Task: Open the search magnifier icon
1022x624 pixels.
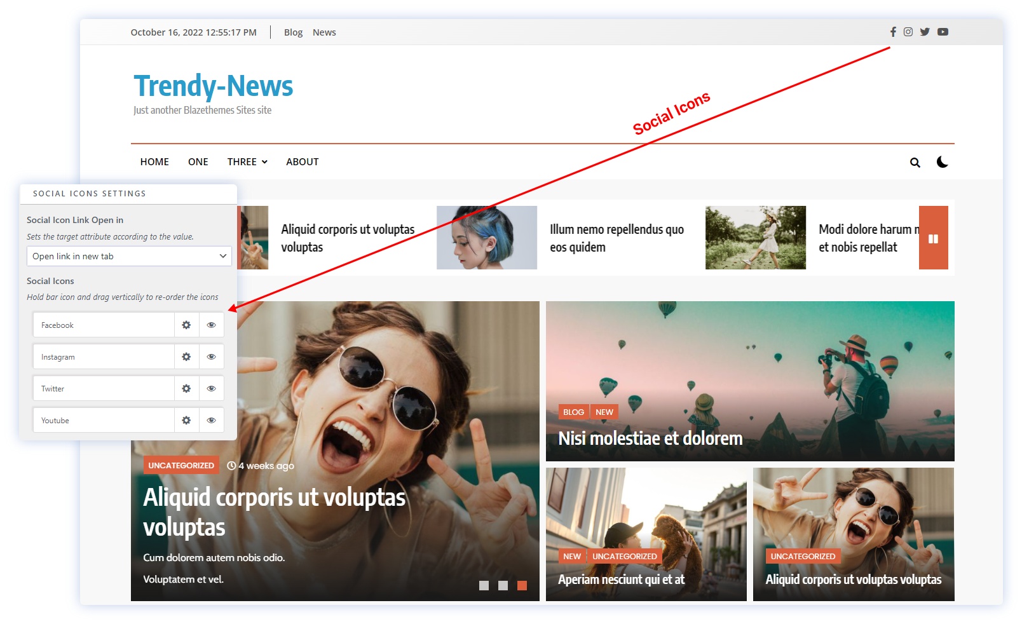Action: [x=915, y=163]
